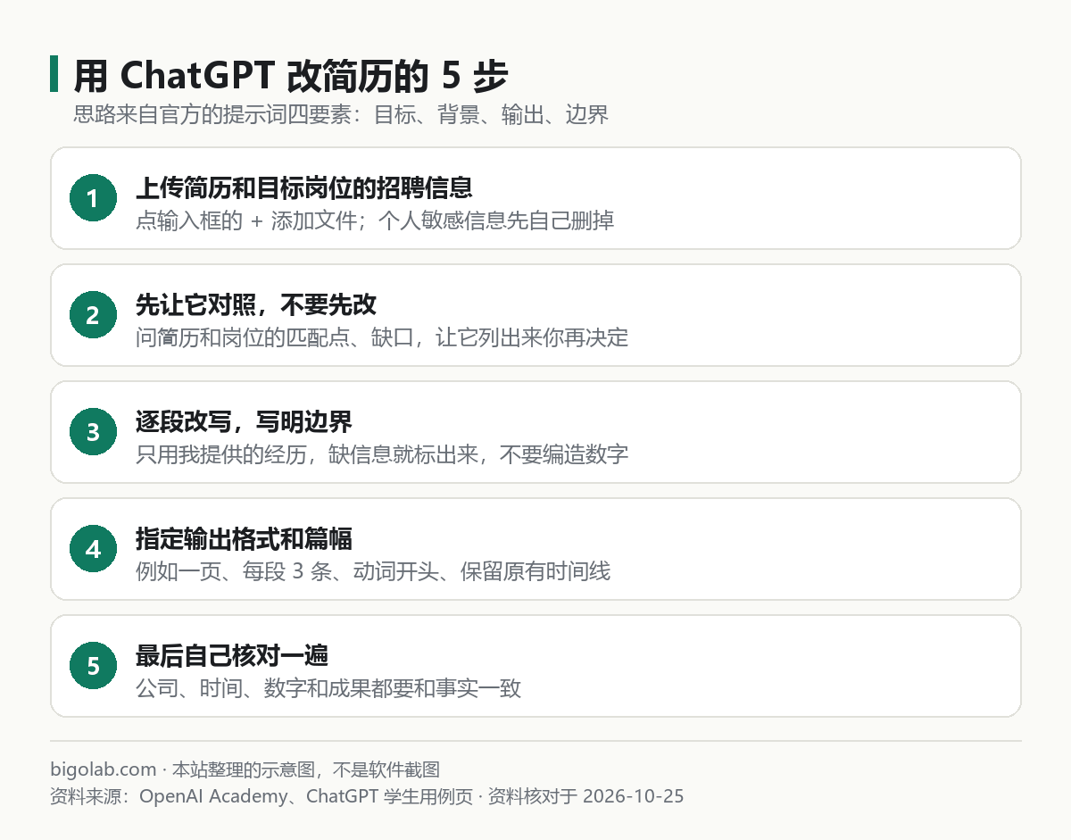Click the step 4 number circle
This screenshot has width=1071, height=840.
click(x=93, y=549)
